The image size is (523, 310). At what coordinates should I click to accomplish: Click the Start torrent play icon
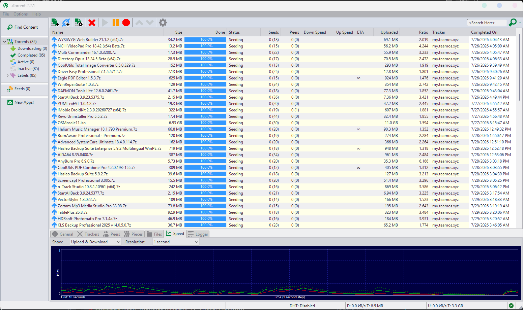click(x=105, y=23)
